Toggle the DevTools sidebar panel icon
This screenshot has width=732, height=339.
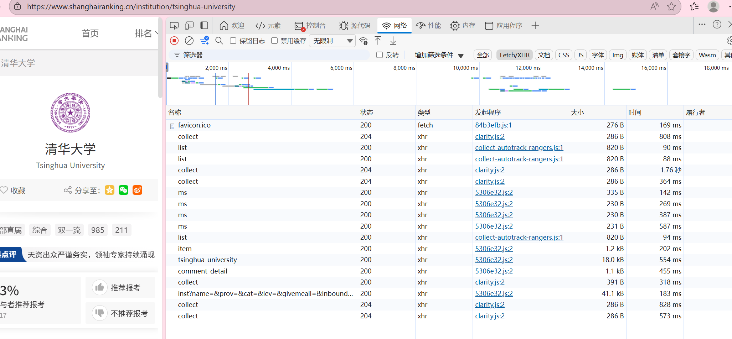click(x=204, y=26)
